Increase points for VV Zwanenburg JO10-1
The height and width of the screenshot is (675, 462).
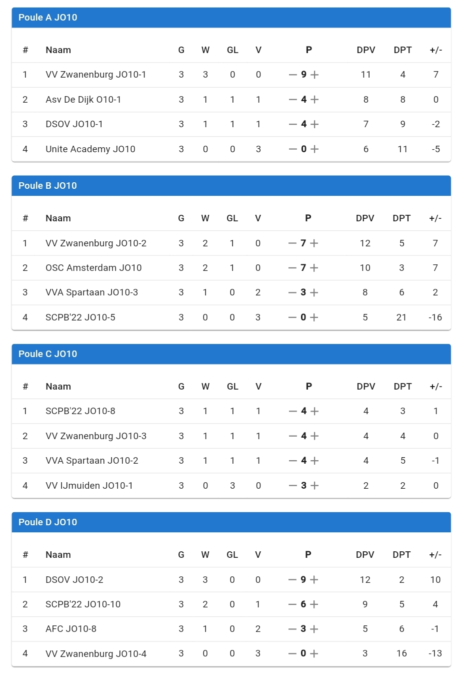click(314, 75)
